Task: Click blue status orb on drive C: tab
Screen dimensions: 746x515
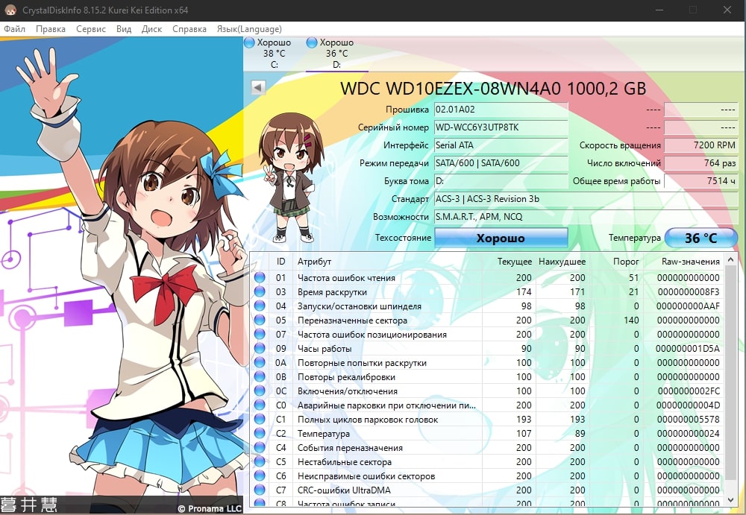Action: 249,43
